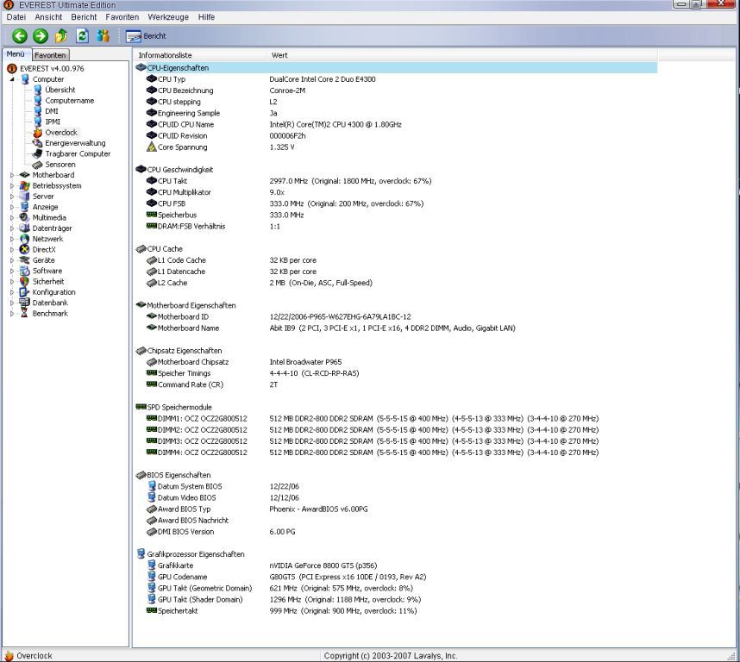Screen dimensions: 740x662
Task: Select the Tragbarer Computer laptop icon
Action: pyautogui.click(x=38, y=153)
